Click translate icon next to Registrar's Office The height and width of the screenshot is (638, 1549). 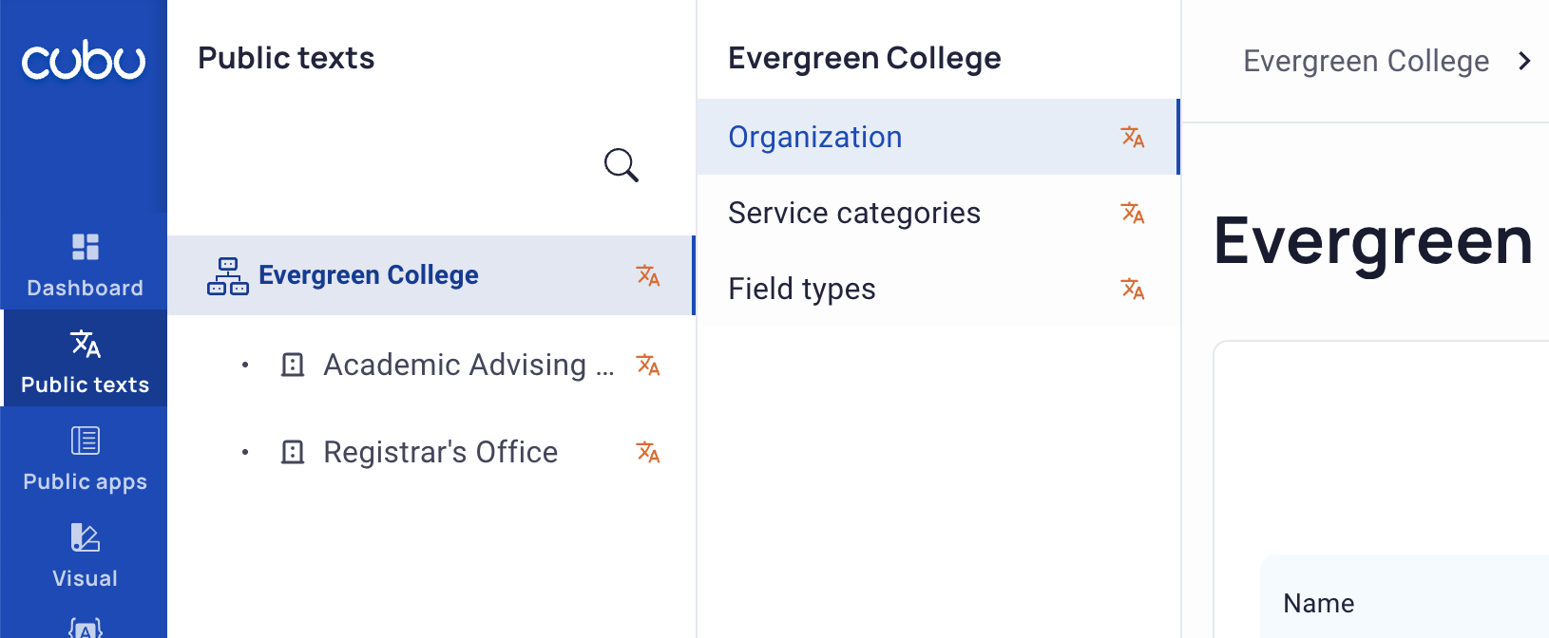648,452
